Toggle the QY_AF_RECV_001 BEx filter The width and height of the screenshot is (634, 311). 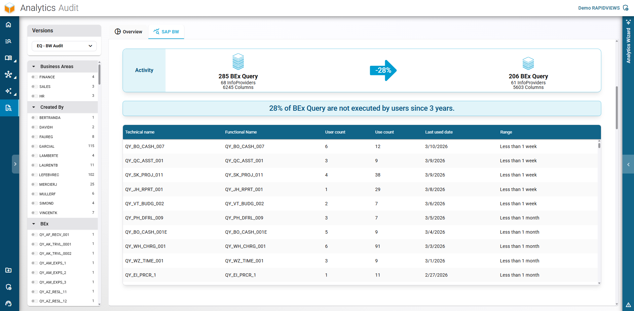tap(33, 235)
